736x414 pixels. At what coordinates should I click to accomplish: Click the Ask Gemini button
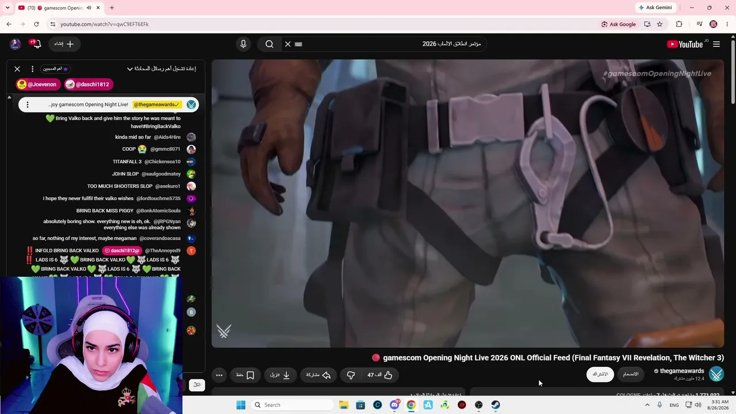tap(655, 7)
